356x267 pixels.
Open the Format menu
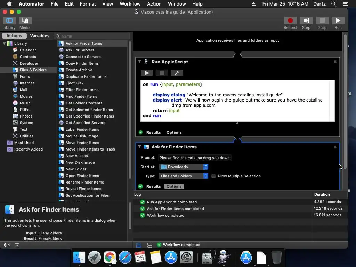88,4
